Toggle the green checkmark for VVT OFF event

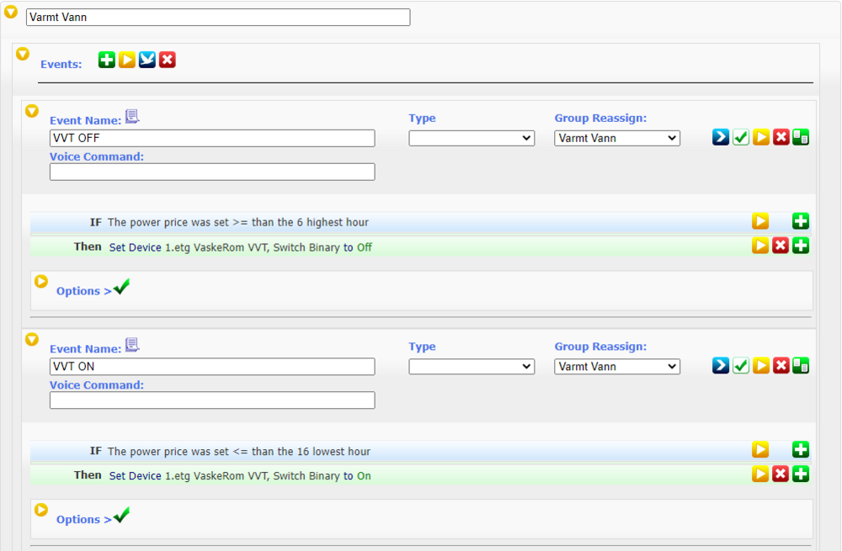[741, 137]
